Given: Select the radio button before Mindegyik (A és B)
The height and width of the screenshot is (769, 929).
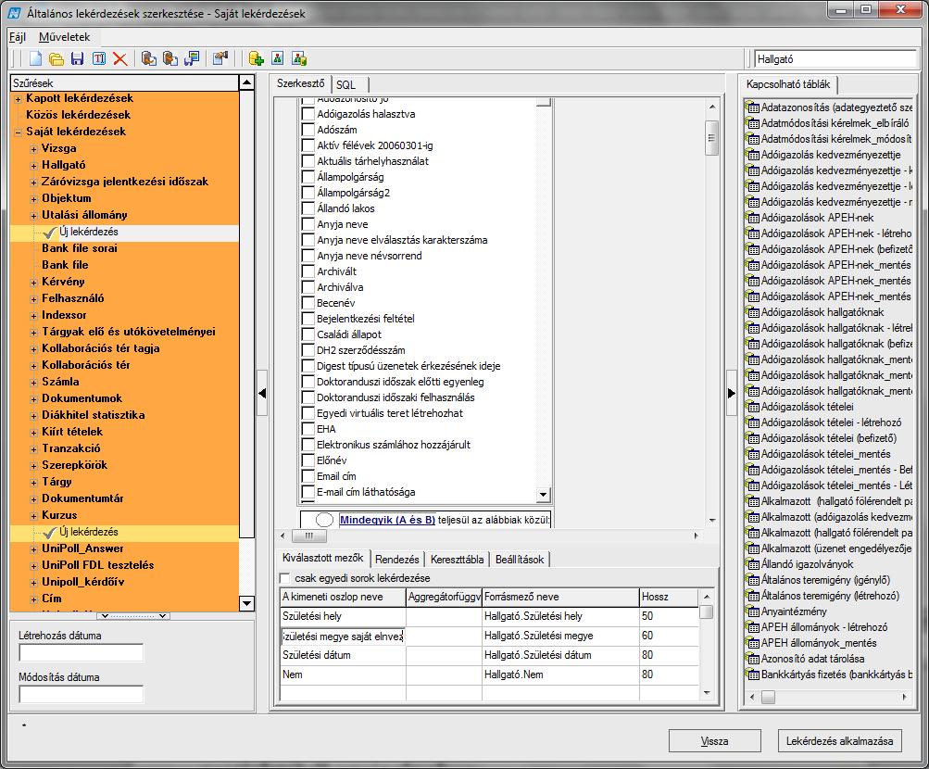Looking at the screenshot, I should click(324, 520).
